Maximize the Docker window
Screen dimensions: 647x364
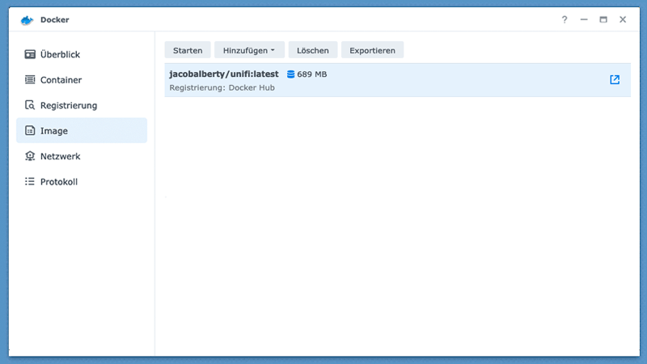point(603,20)
